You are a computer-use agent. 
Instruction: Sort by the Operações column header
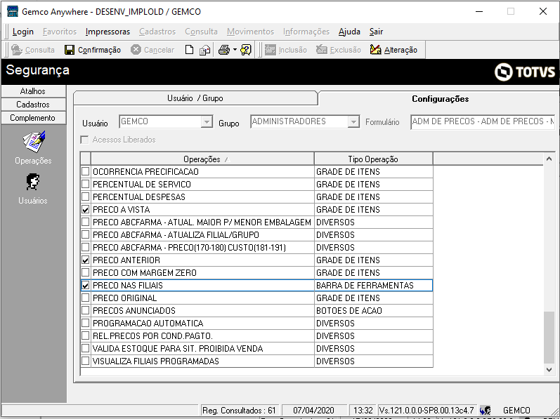pyautogui.click(x=202, y=159)
